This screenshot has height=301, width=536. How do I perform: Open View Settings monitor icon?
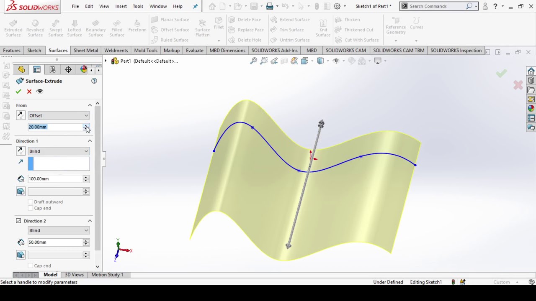(378, 61)
